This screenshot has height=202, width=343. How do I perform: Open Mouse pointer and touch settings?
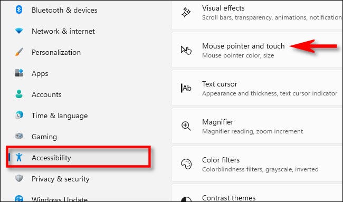[258, 50]
